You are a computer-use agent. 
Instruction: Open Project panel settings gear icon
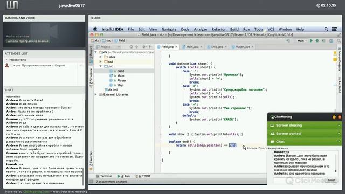coord(144,47)
